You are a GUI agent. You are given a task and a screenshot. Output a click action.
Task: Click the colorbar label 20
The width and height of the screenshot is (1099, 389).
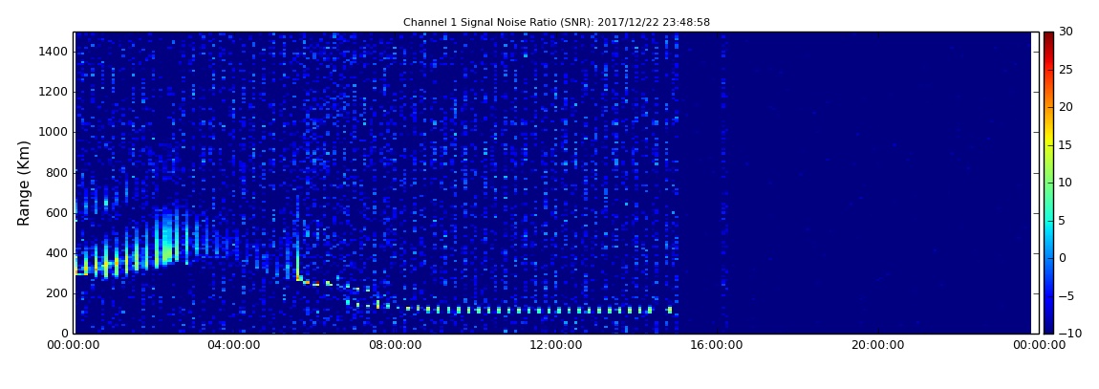click(1067, 107)
